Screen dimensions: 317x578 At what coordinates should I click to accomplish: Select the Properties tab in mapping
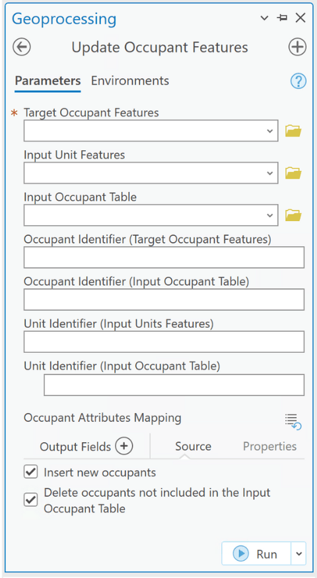(269, 446)
